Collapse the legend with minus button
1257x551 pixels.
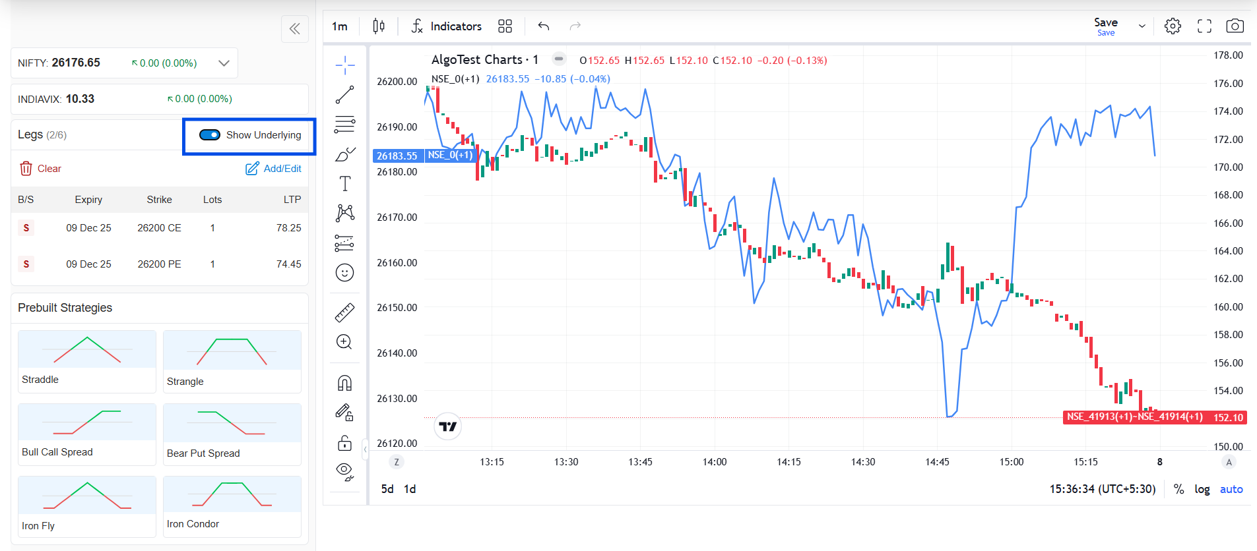click(559, 59)
